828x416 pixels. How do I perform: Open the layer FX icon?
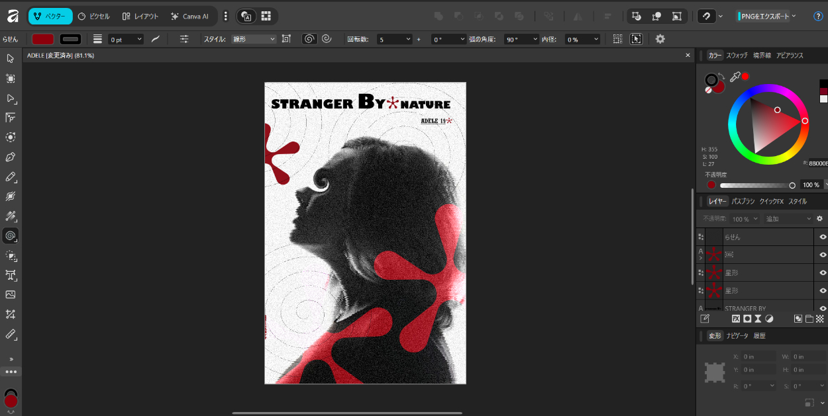coord(735,319)
